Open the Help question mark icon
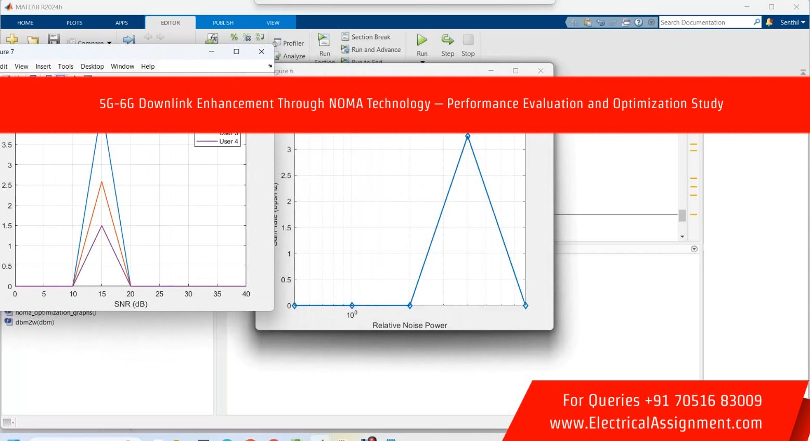Image resolution: width=810 pixels, height=441 pixels. 639,22
